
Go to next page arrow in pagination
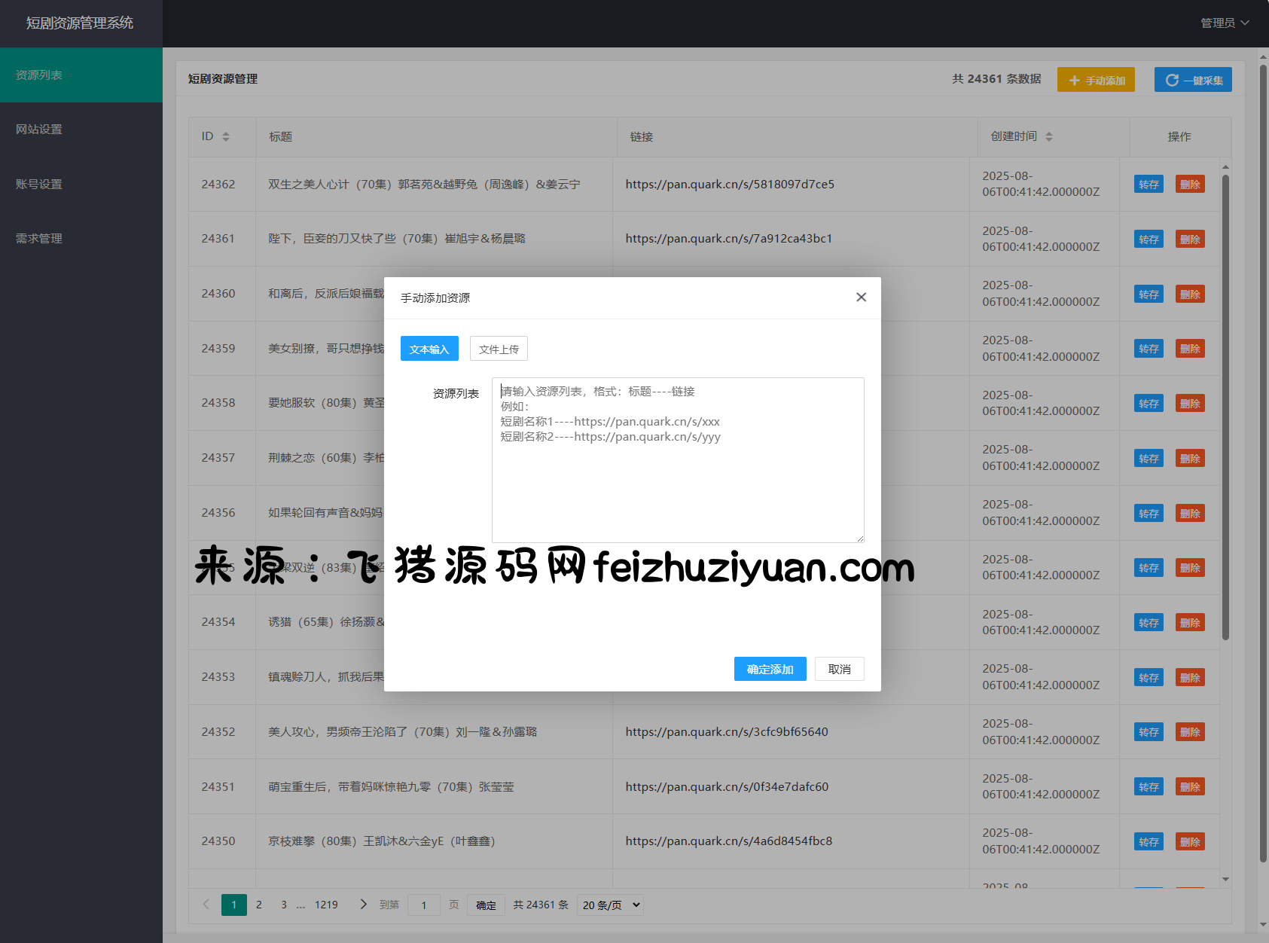[x=363, y=905]
